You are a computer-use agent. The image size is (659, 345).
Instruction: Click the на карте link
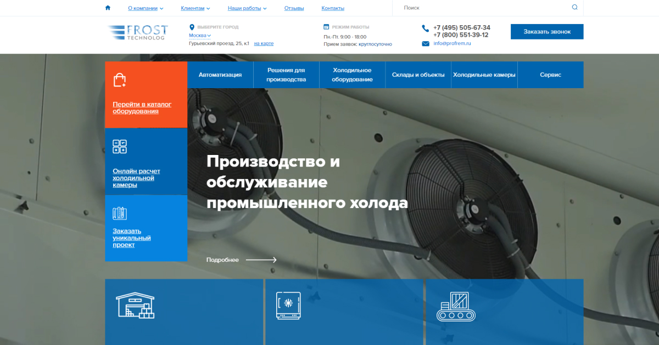tap(264, 43)
